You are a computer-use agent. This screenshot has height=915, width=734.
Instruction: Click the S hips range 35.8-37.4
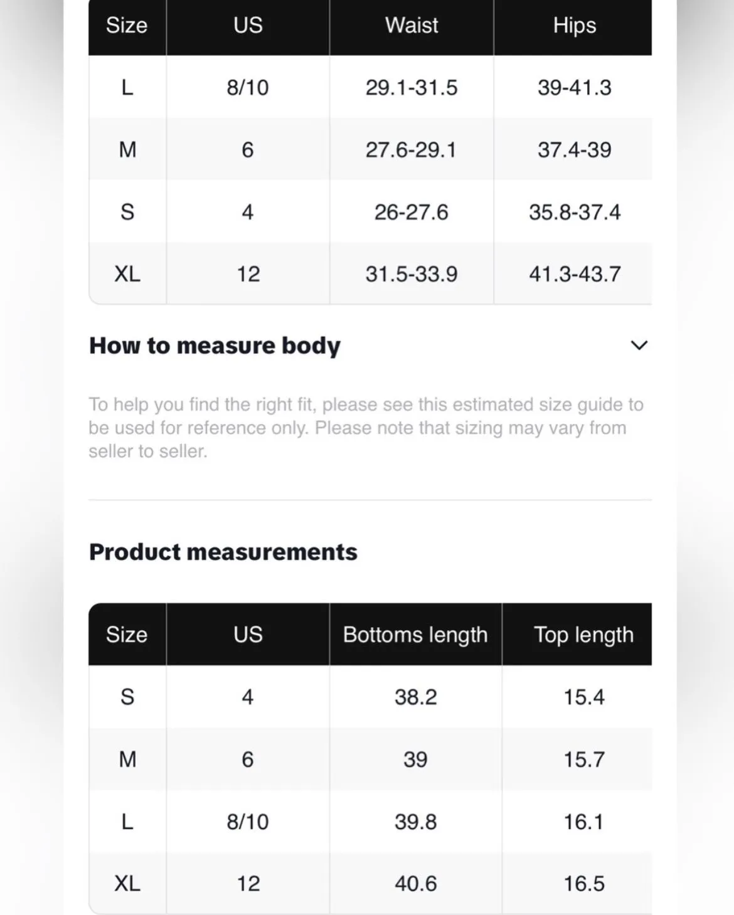(575, 212)
